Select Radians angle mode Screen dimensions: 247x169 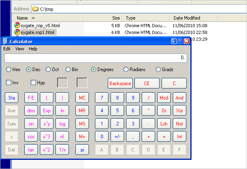tap(126, 70)
